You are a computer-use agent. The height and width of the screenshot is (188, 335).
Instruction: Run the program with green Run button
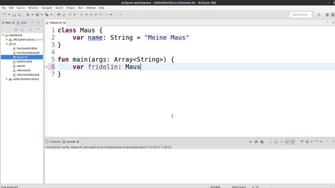coord(37,15)
